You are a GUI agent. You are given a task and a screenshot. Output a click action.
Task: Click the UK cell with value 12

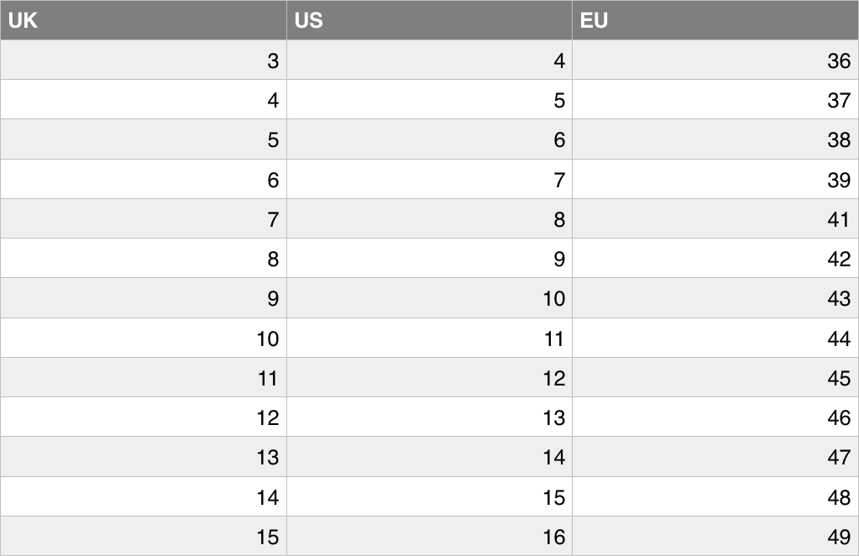coord(143,417)
